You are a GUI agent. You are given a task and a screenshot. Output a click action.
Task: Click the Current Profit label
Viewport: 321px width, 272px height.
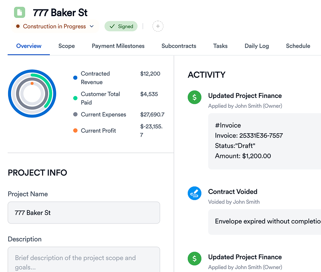click(98, 131)
